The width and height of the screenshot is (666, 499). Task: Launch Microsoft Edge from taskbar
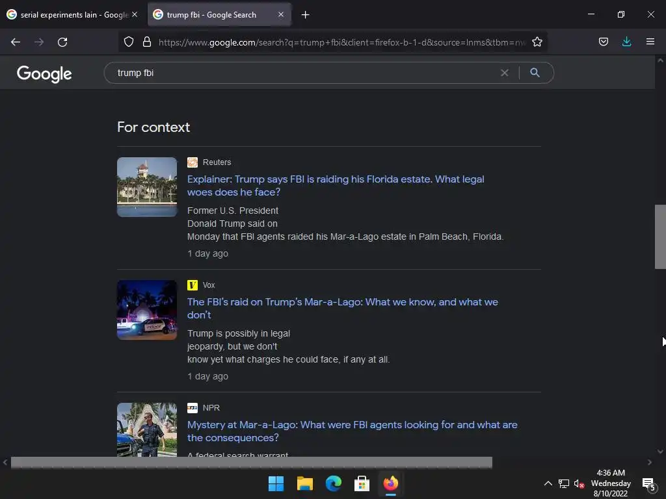[x=334, y=483]
